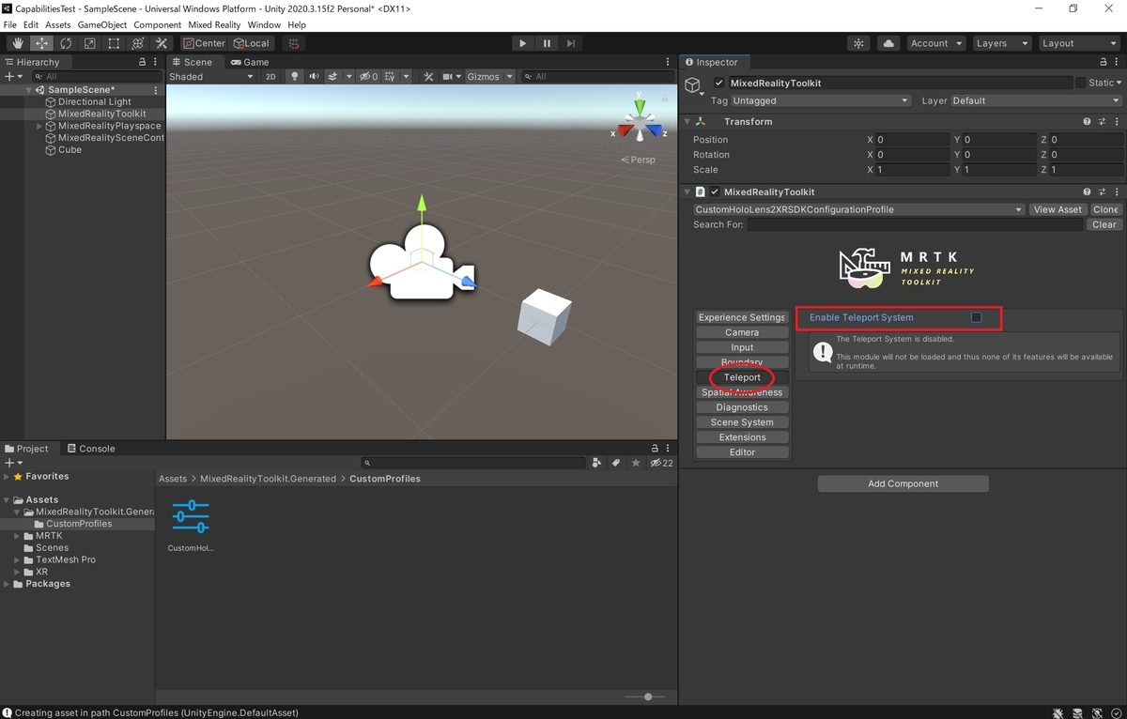The width and height of the screenshot is (1127, 719).
Task: Toggle MixedRealityToolkit component enabled checkbox
Action: [715, 192]
